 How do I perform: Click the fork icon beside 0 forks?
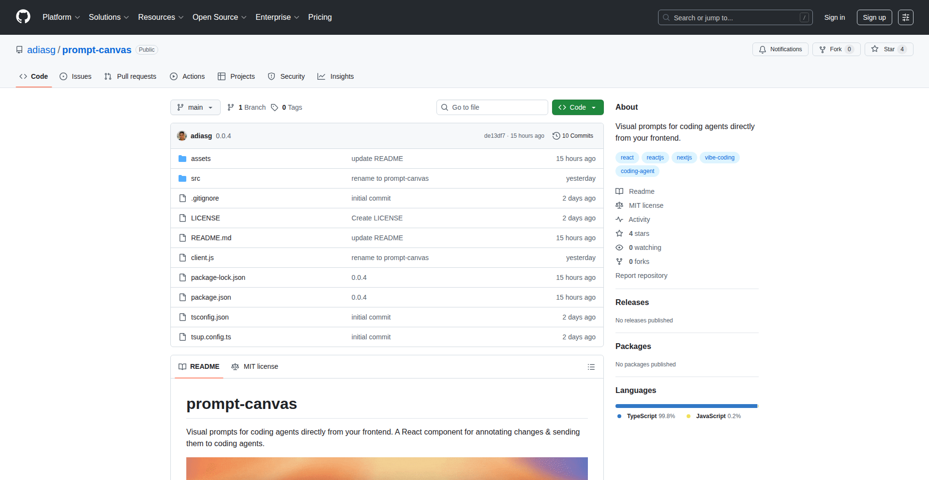point(619,262)
